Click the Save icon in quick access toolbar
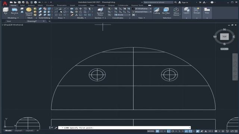Screen dimensions: 239x134 19,2
